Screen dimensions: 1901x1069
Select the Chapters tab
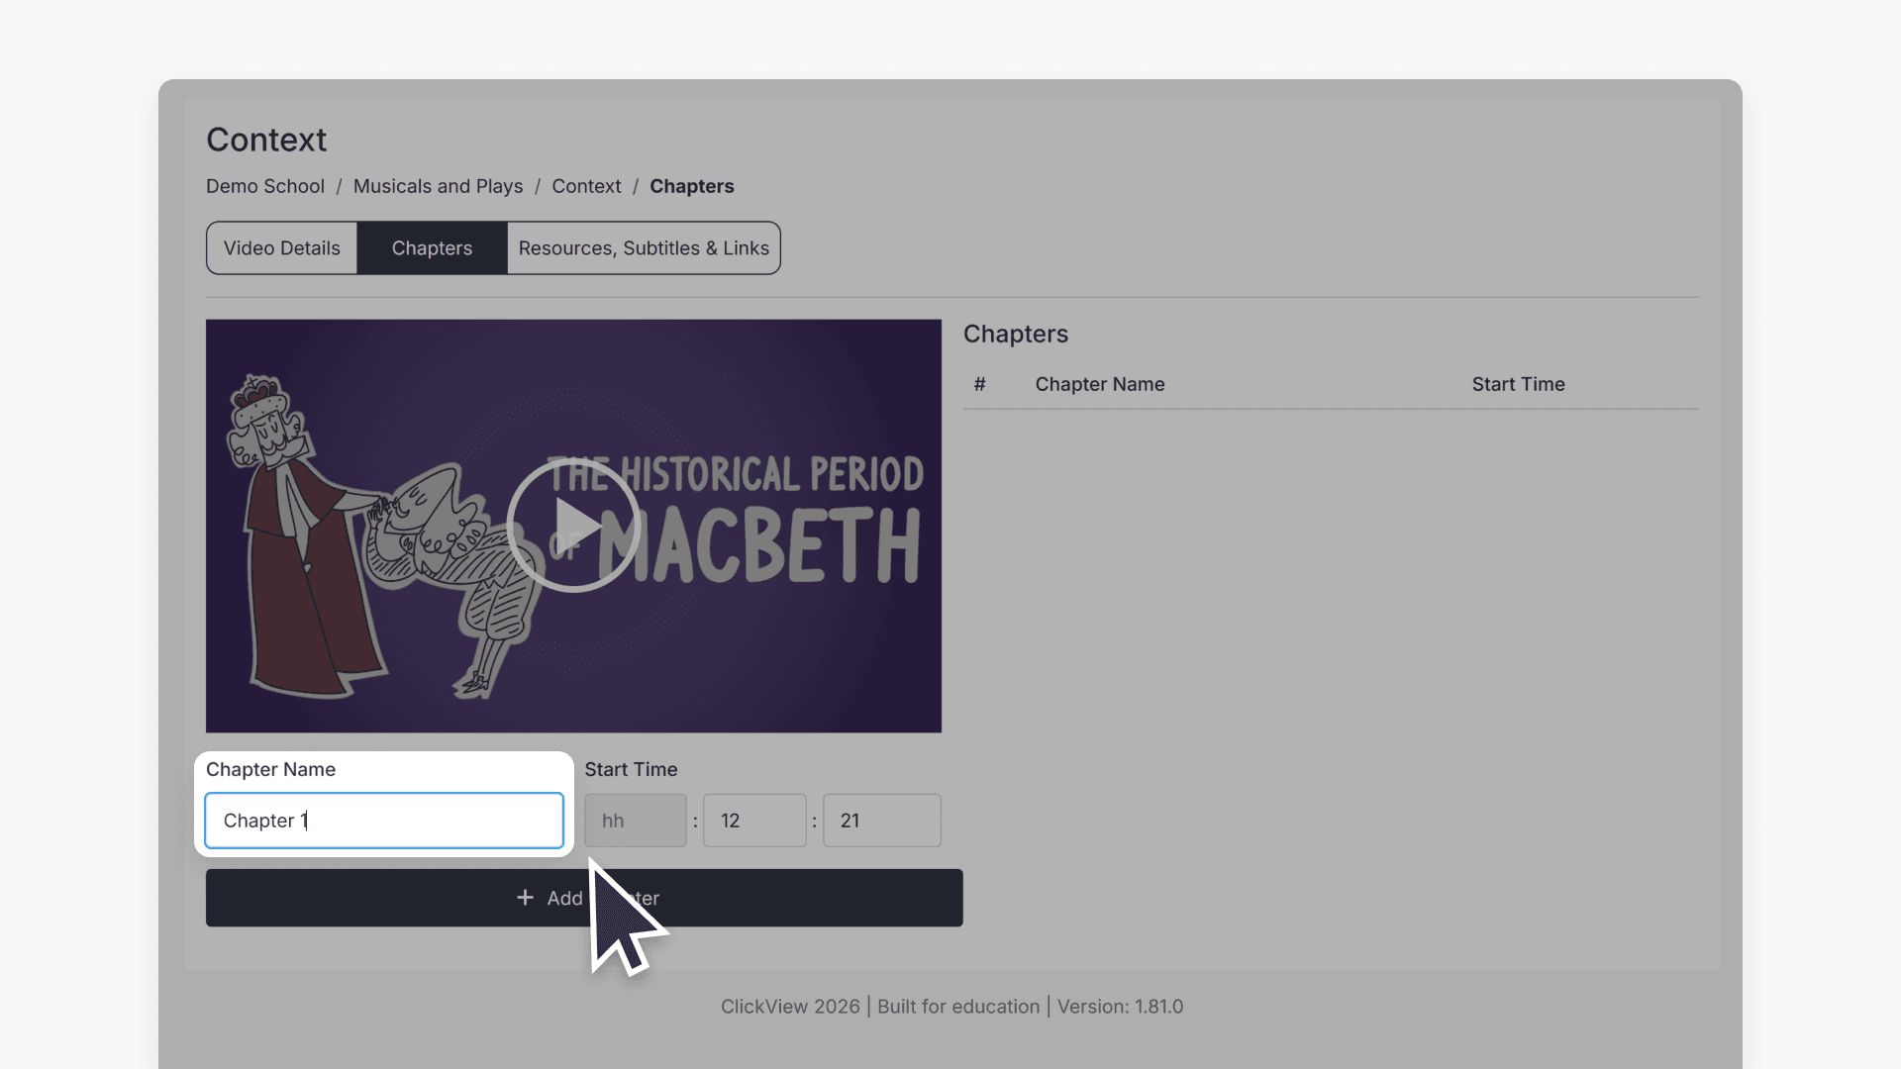432,248
